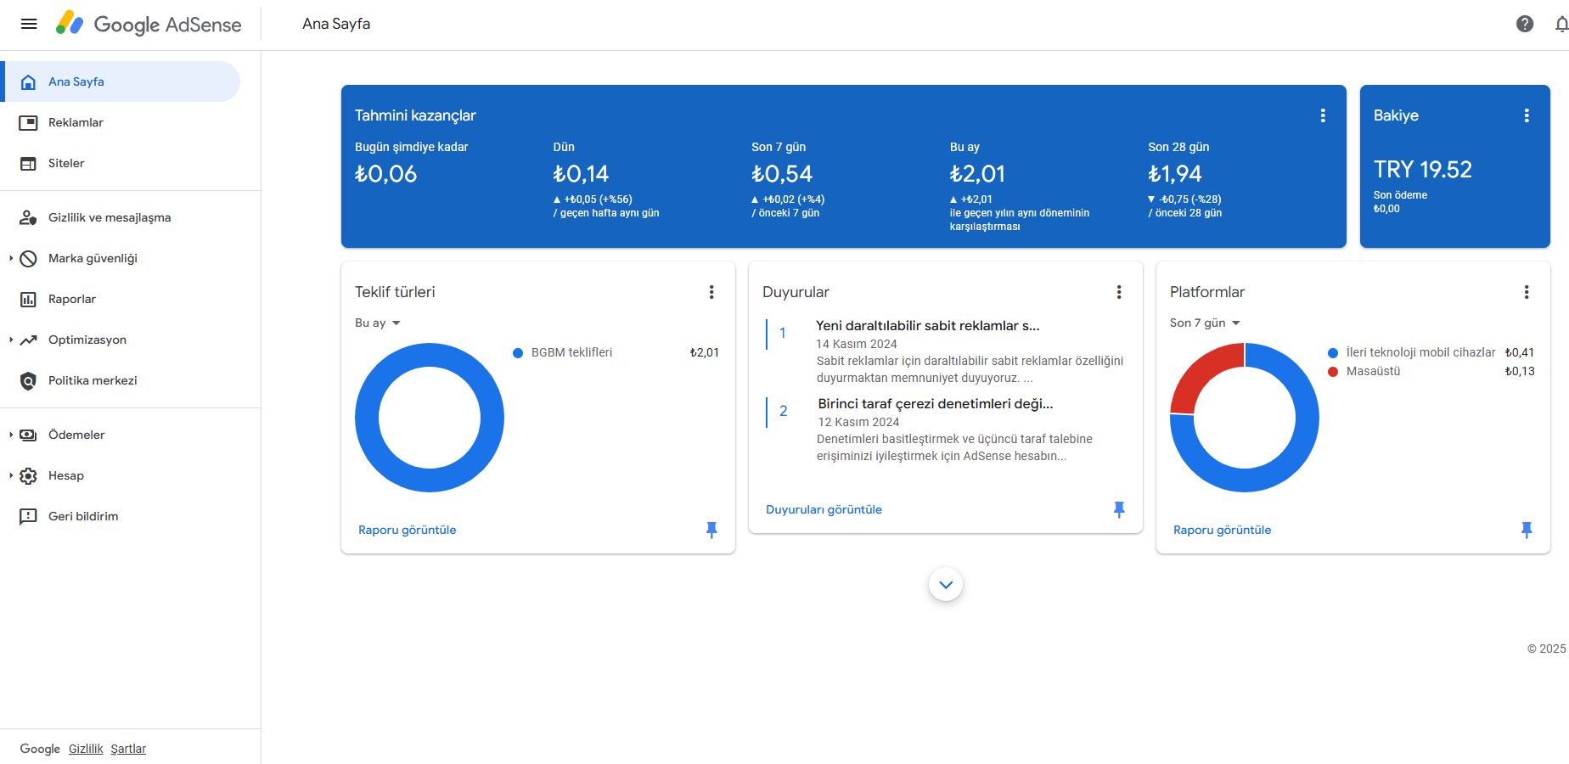Click the Google AdSense logo
The height and width of the screenshot is (764, 1569).
pyautogui.click(x=149, y=24)
